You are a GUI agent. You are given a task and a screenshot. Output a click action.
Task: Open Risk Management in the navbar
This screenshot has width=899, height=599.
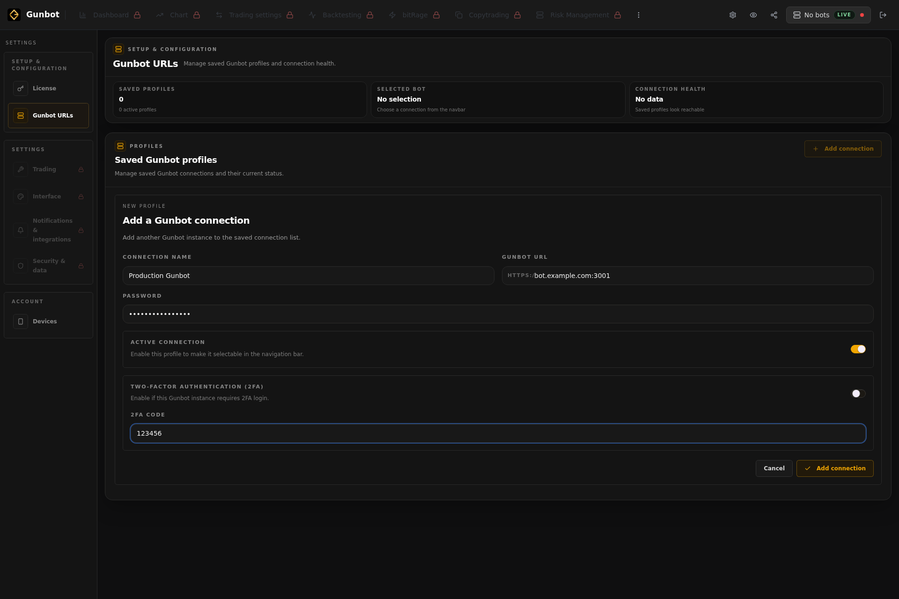point(579,15)
